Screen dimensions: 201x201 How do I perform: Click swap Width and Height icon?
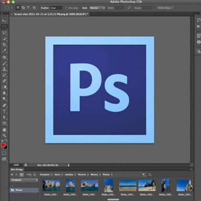pyautogui.click(x=129, y=8)
